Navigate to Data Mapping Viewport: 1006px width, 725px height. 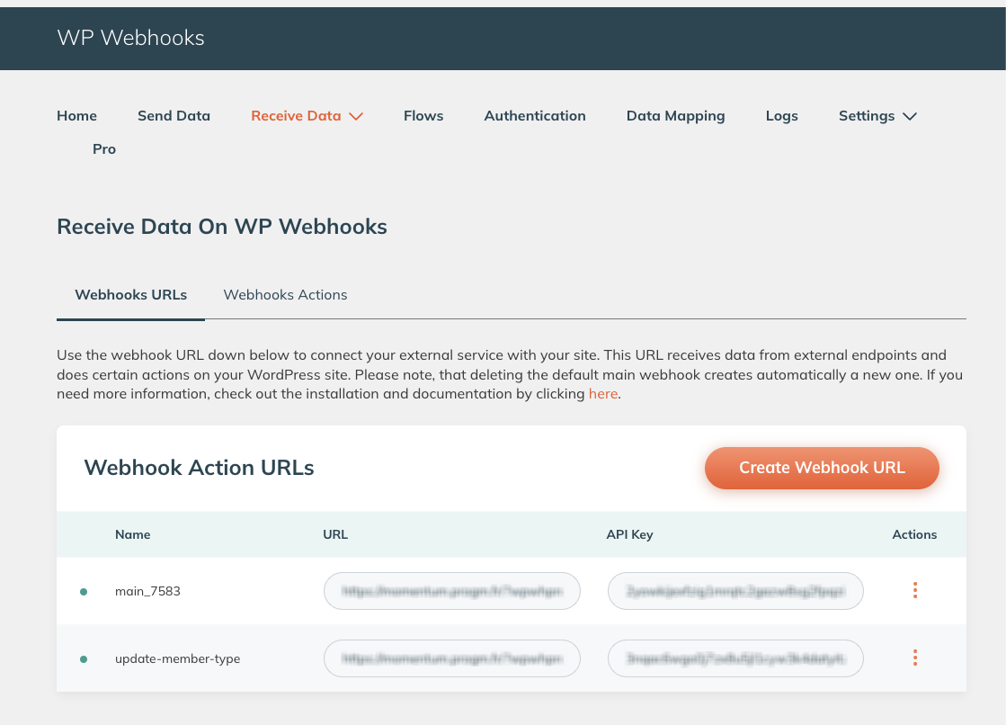[675, 115]
